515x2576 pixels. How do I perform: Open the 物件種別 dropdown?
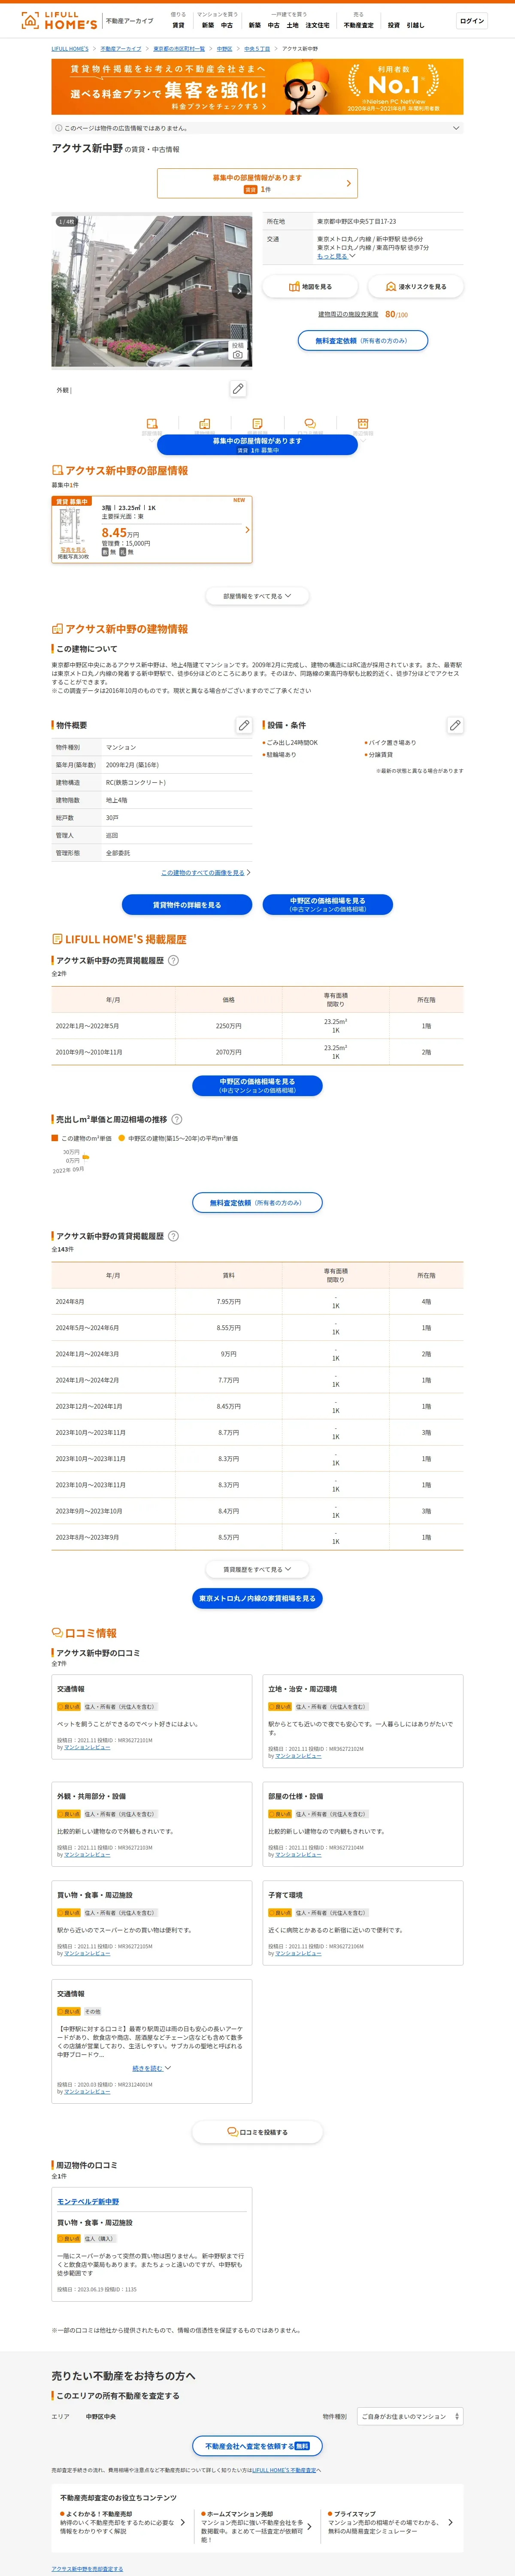click(x=410, y=2416)
